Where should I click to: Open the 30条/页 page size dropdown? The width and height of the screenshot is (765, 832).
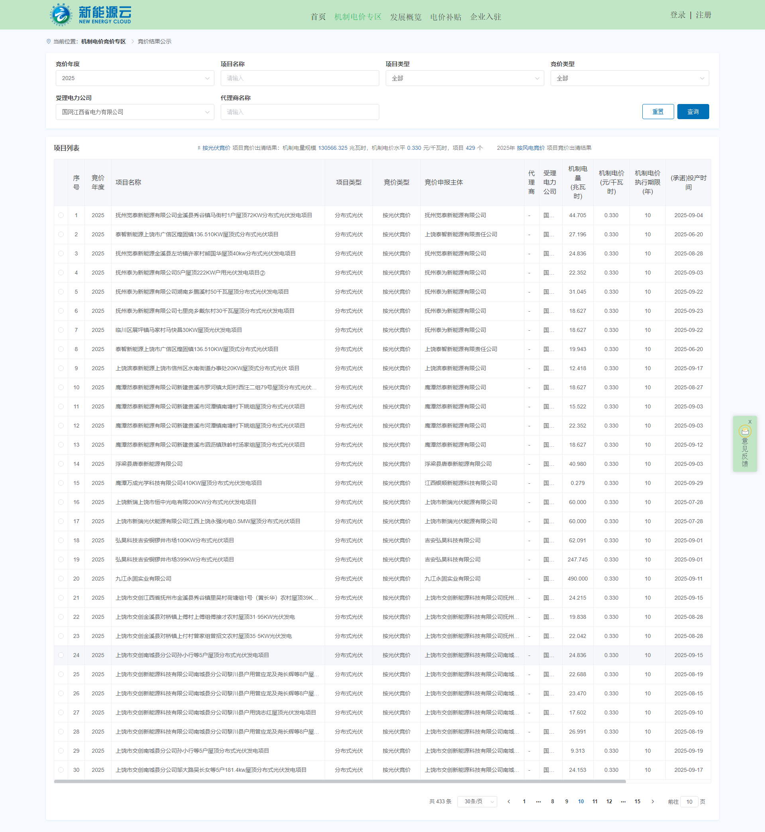[477, 802]
